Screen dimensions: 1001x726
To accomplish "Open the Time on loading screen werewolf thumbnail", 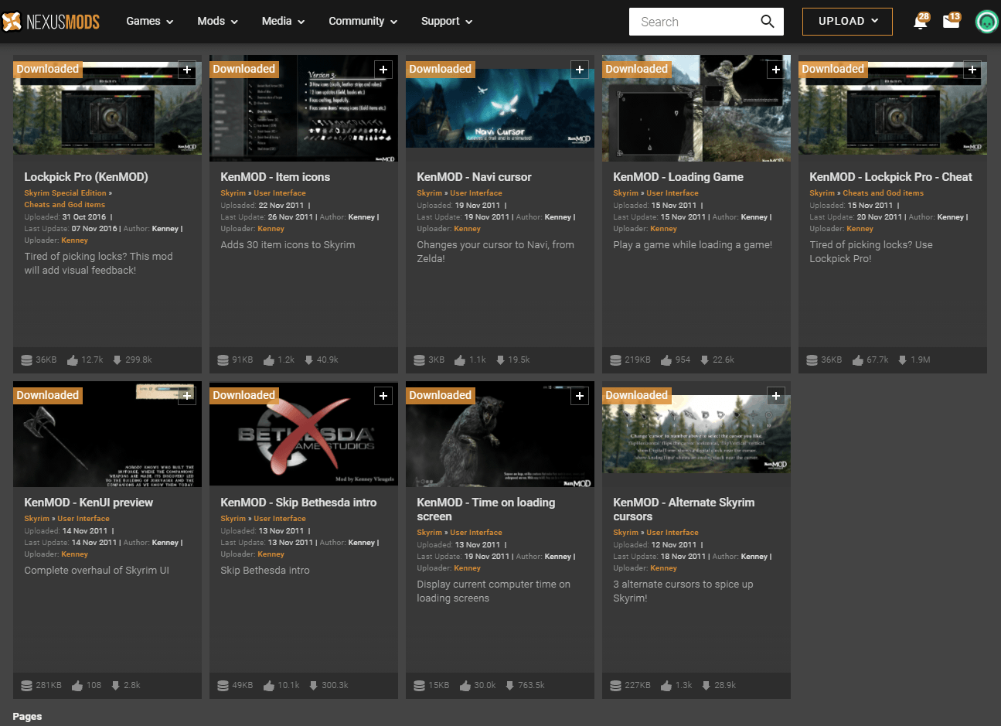I will (500, 435).
